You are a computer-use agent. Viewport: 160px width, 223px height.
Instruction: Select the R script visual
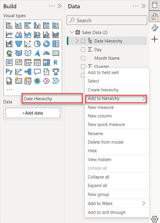pyautogui.click(x=56, y=63)
